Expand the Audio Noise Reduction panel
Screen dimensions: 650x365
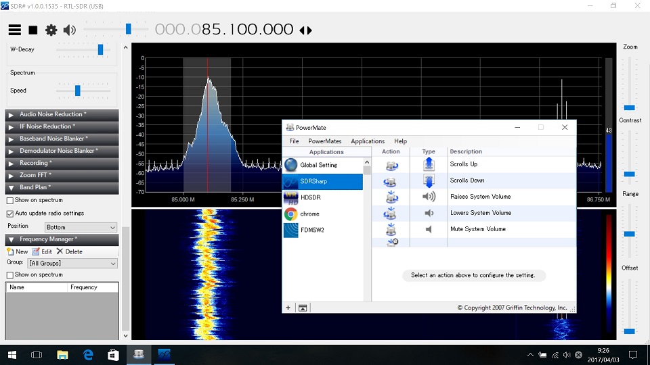pyautogui.click(x=62, y=114)
